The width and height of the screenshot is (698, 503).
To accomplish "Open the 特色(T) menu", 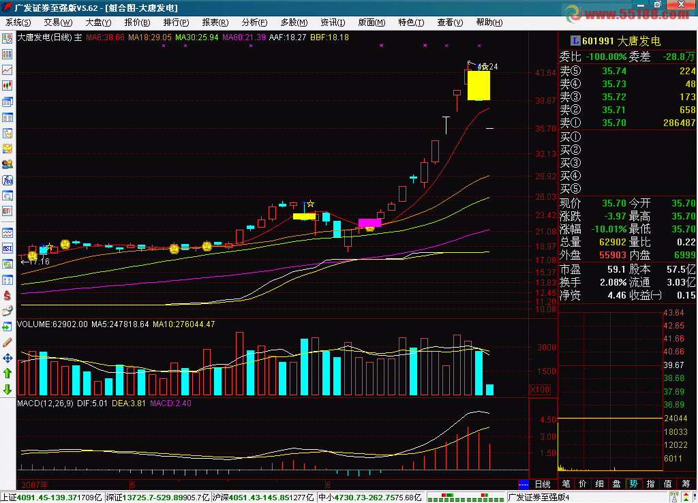I will coord(411,22).
